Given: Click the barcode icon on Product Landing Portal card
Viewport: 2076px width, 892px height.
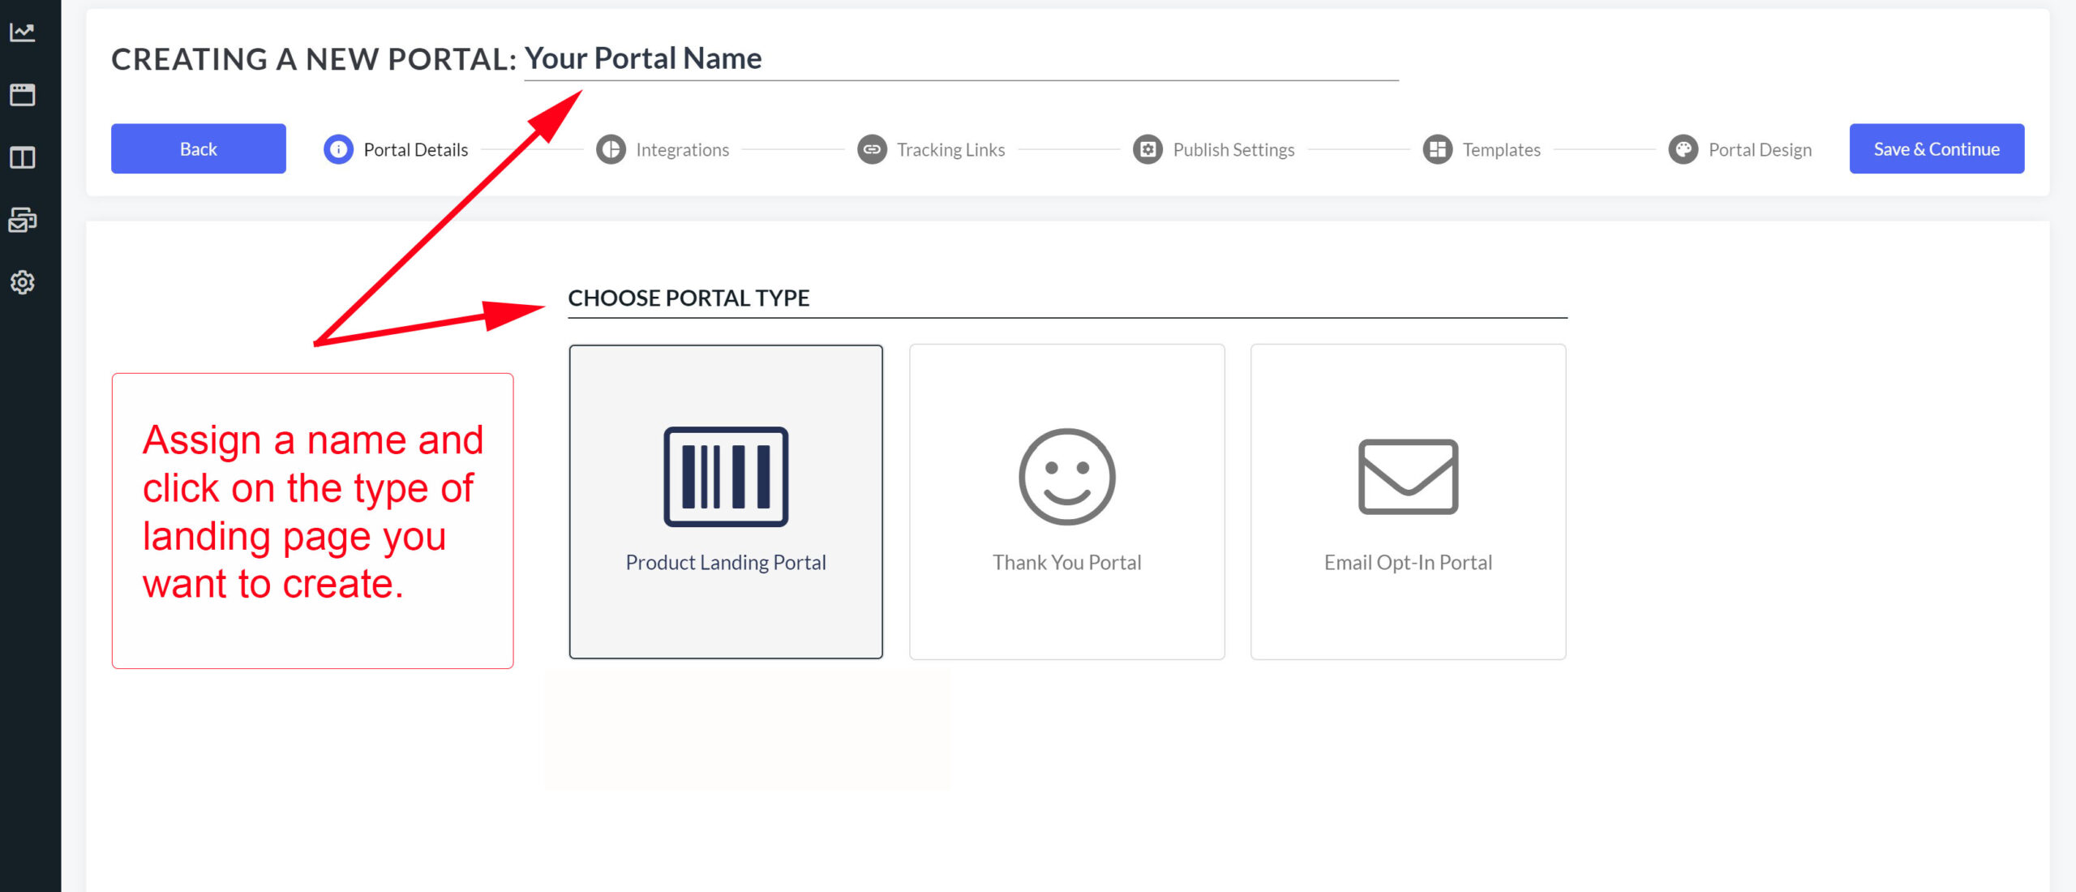Looking at the screenshot, I should click(726, 475).
